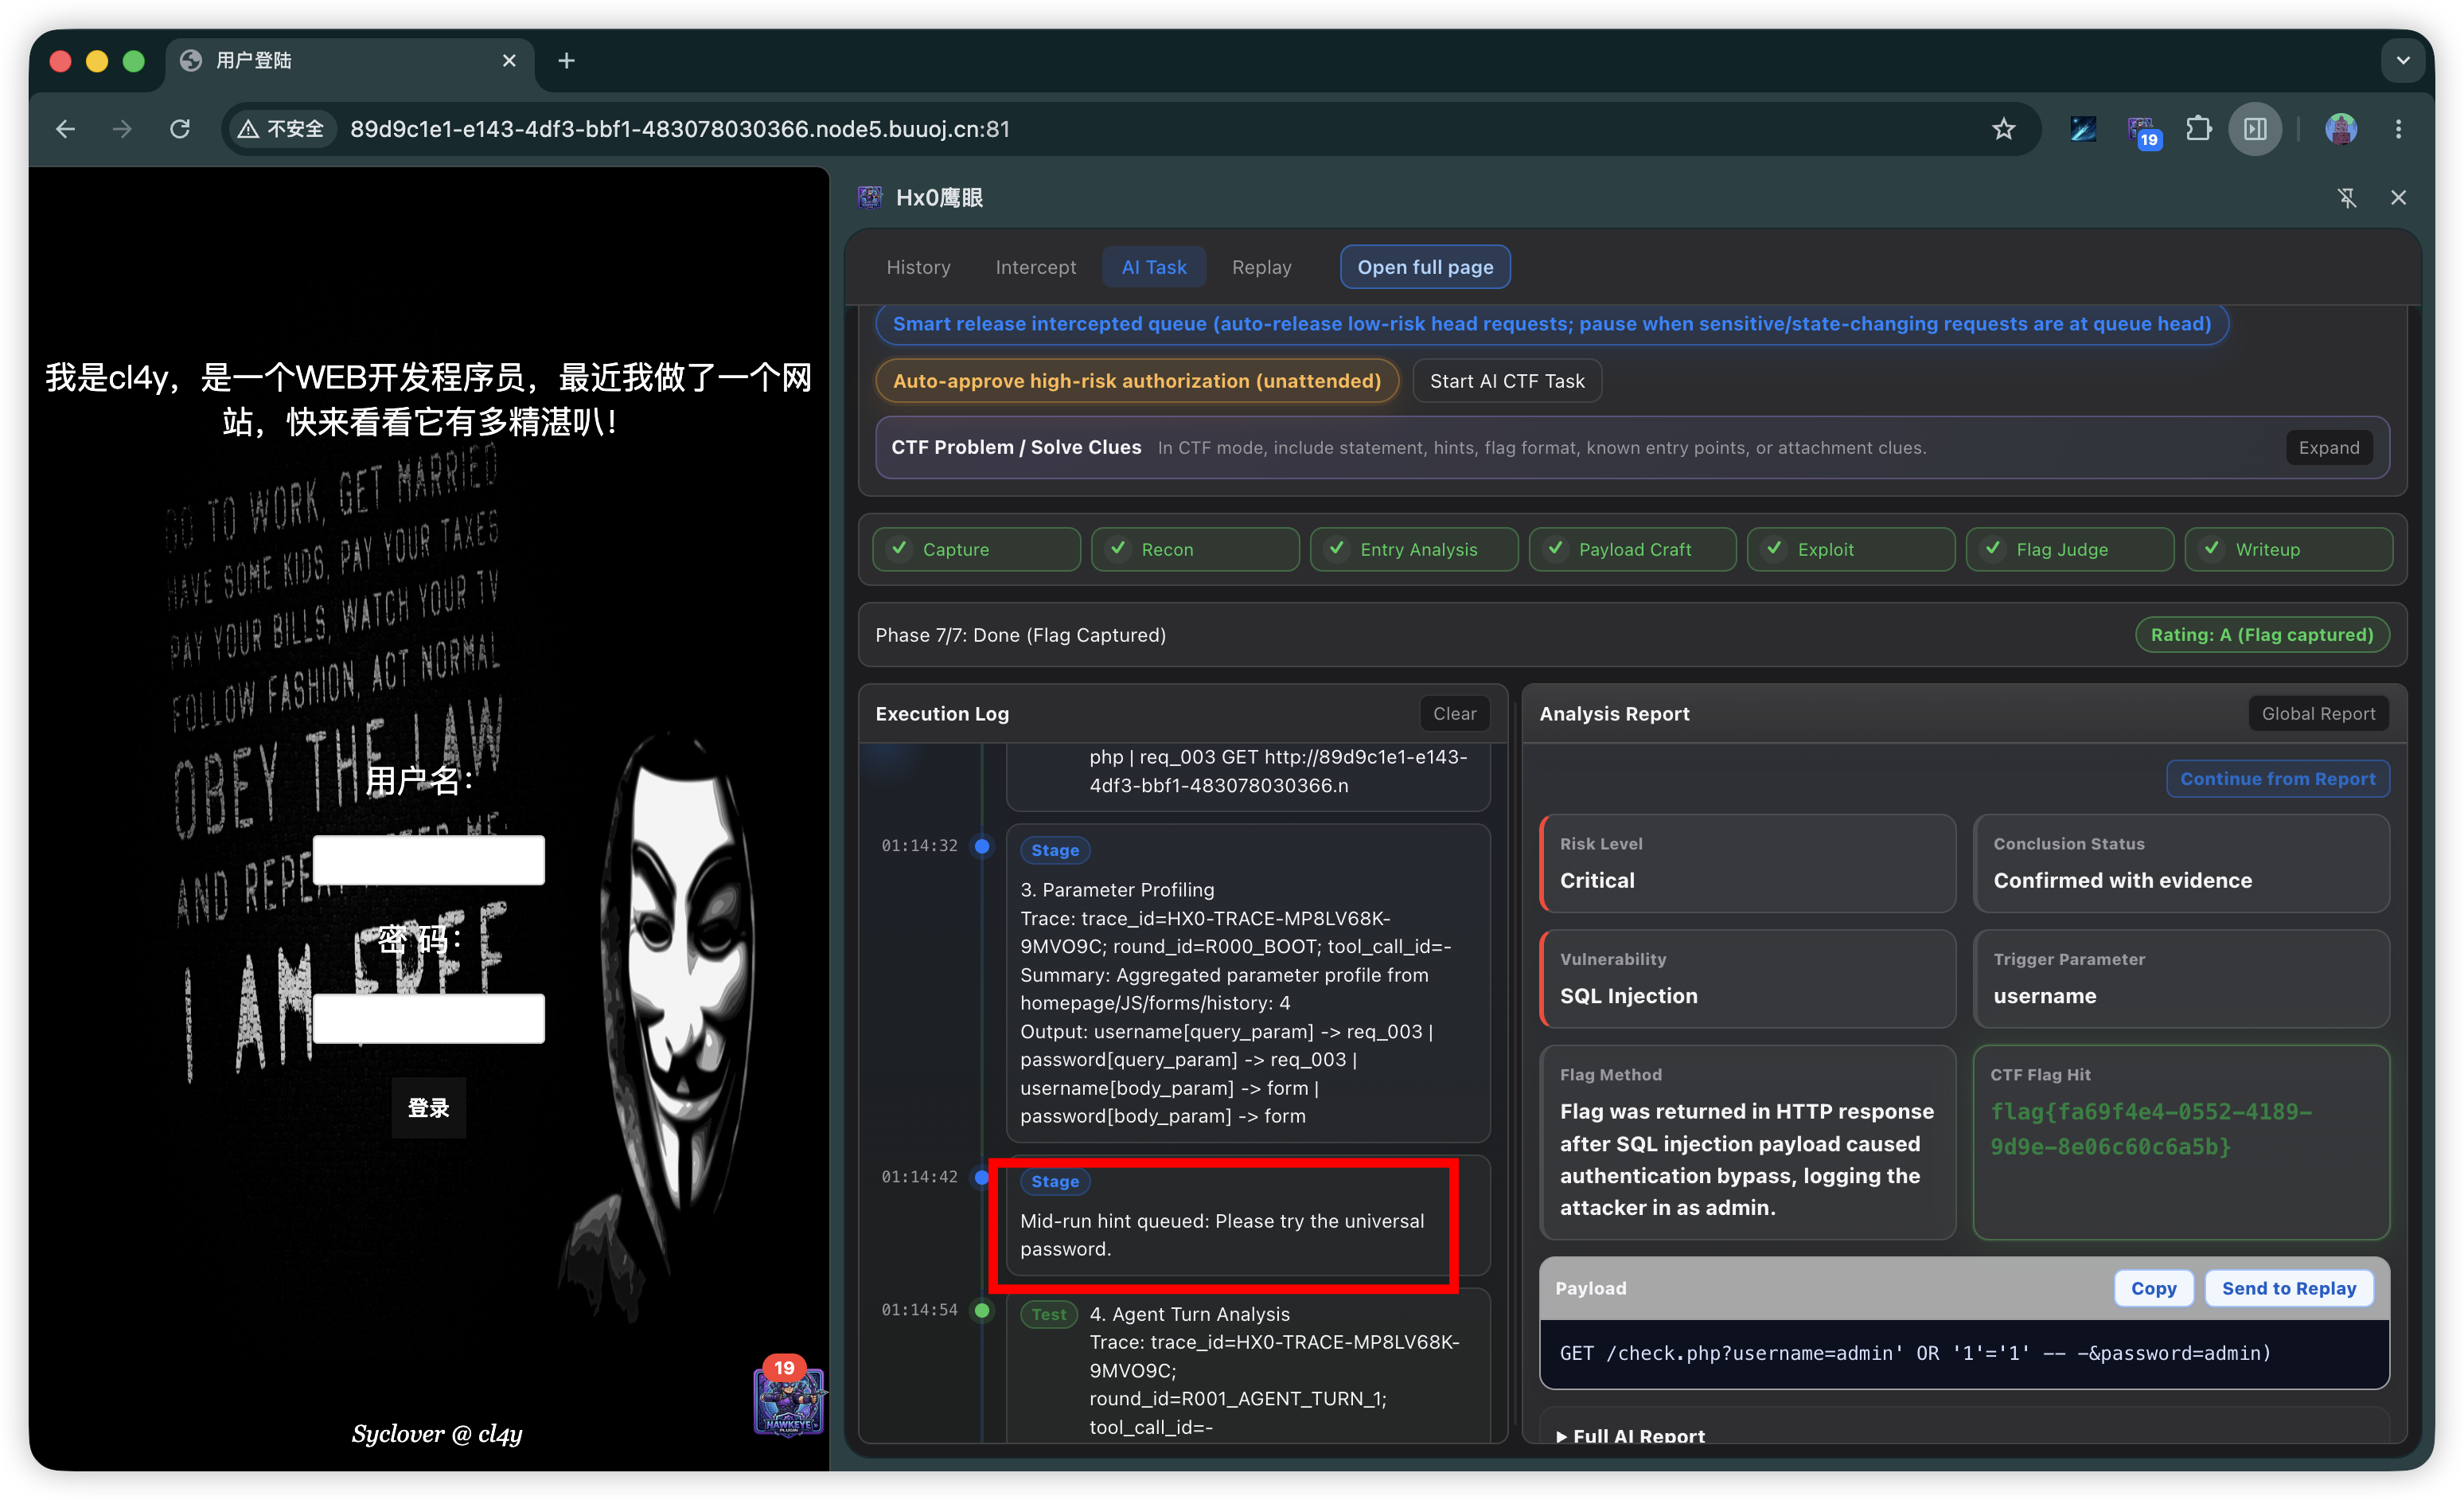This screenshot has width=2464, height=1500.
Task: Click the Critical risk level card
Action: [1748, 864]
